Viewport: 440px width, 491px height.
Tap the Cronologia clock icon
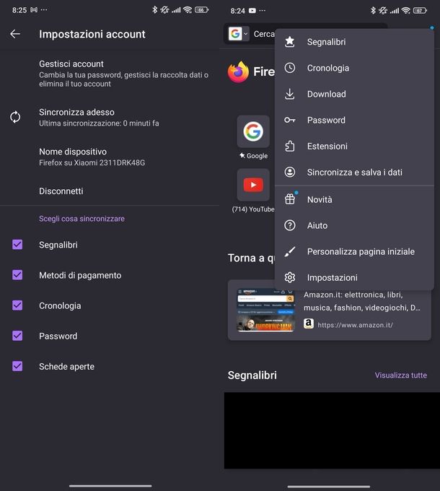pos(290,68)
